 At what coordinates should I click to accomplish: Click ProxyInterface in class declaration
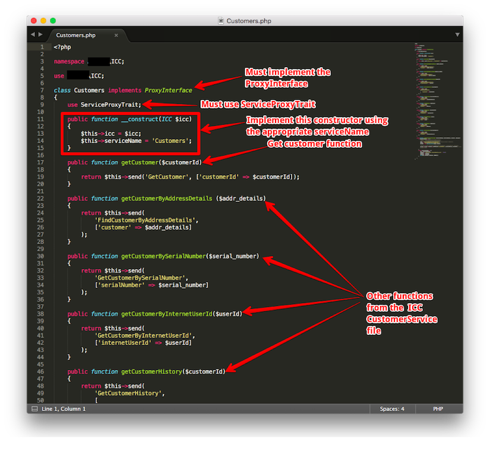(168, 90)
